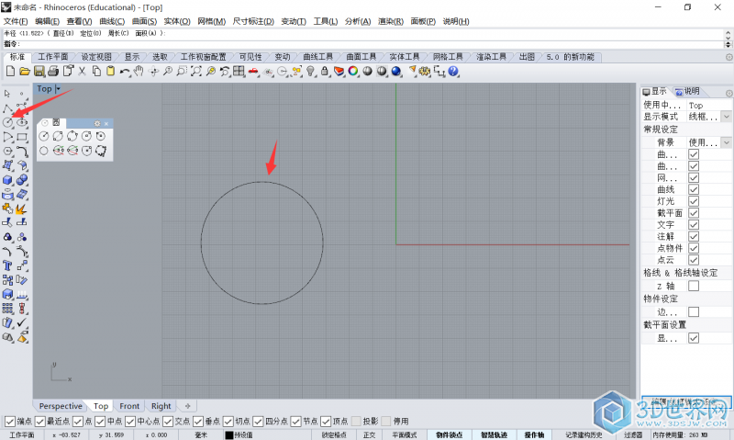Toggle the 交点 osnap checkbox
This screenshot has height=440, width=734.
click(168, 422)
